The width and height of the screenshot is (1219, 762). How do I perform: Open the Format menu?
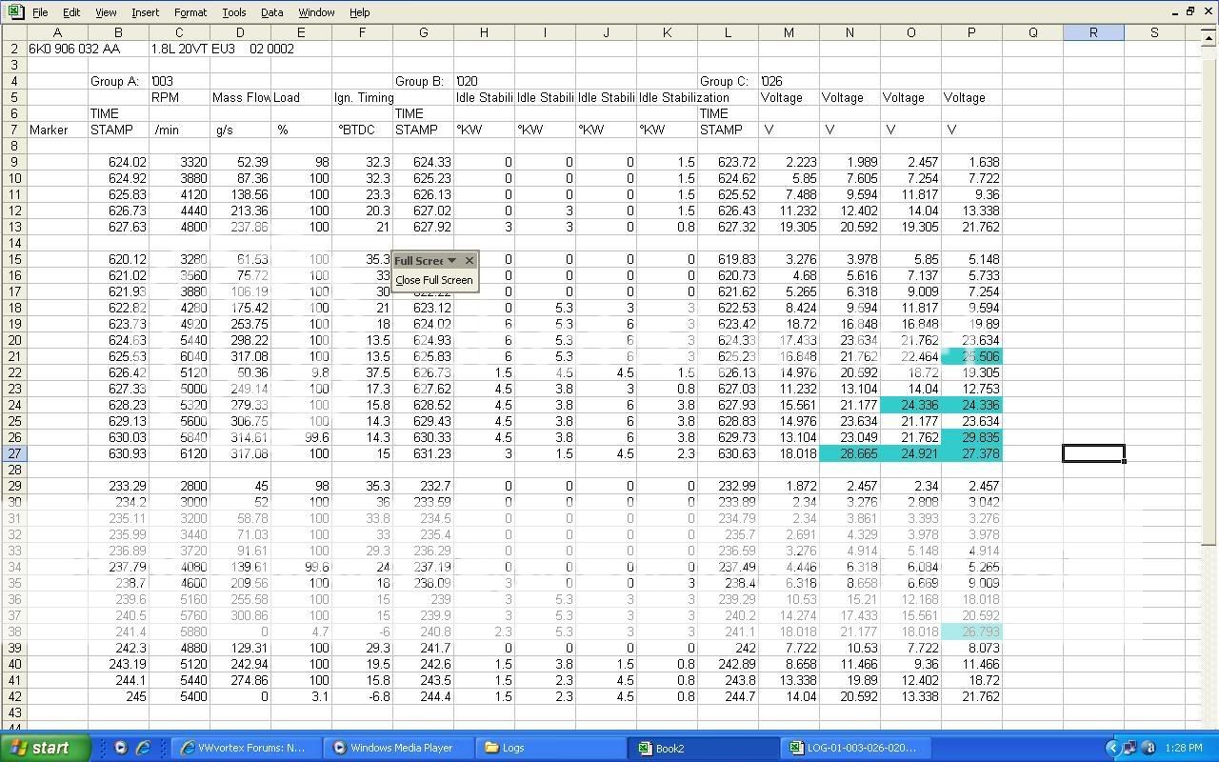[190, 12]
